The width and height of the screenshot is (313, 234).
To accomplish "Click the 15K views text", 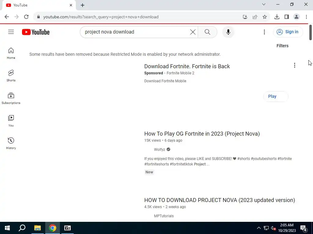I will [x=153, y=140].
